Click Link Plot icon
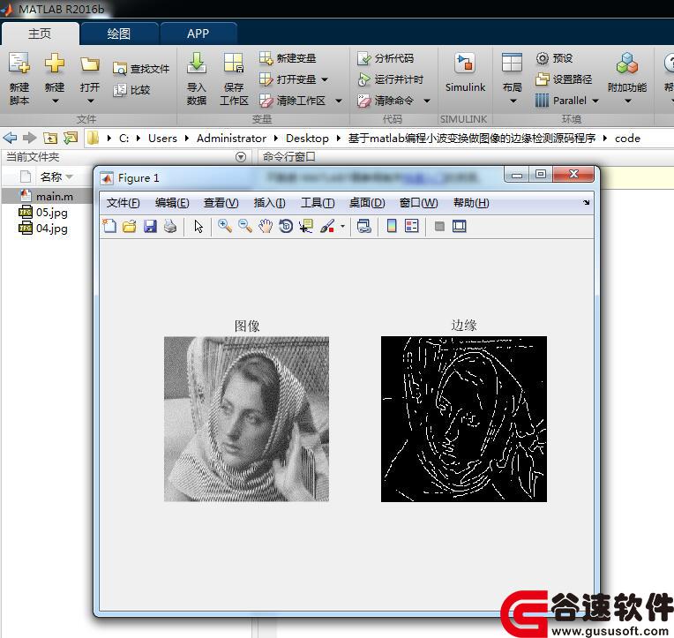 coord(363,226)
